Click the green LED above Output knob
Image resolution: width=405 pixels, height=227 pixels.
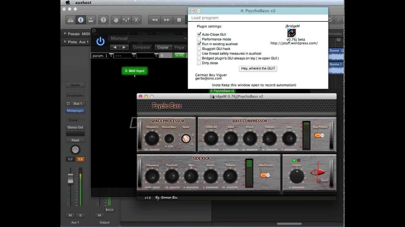pyautogui.click(x=294, y=160)
